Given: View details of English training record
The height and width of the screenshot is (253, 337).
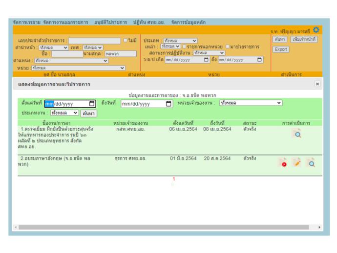Looking at the screenshot, I should pos(310,162).
